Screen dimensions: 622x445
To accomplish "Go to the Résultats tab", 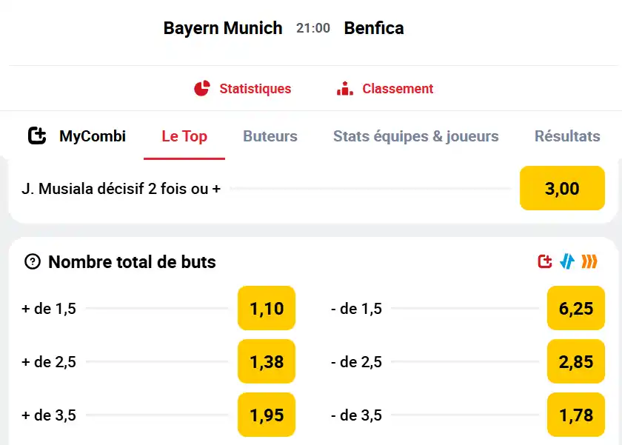I will pos(567,136).
